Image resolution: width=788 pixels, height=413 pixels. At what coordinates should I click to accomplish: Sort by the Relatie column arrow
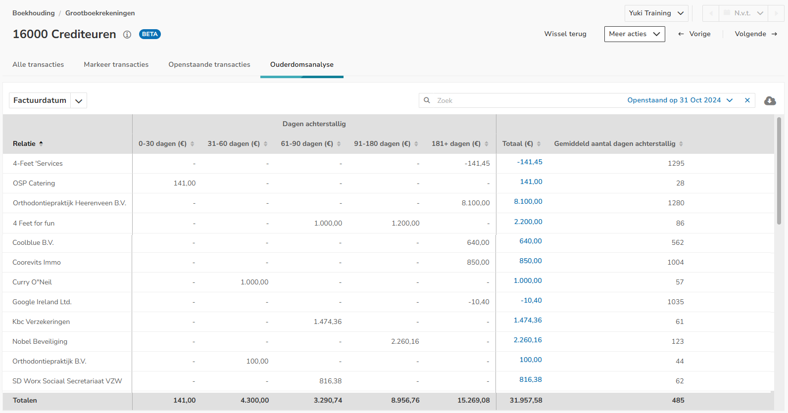[41, 143]
